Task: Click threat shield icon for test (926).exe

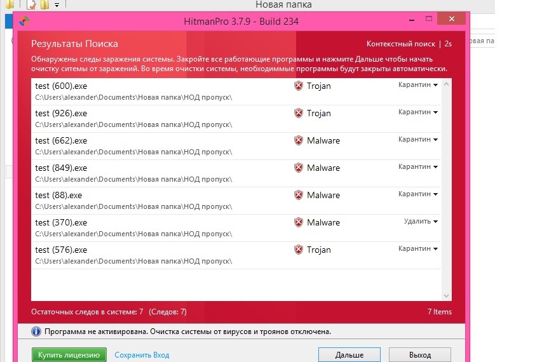Action: [298, 113]
